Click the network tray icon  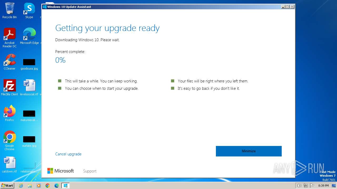click(306, 186)
